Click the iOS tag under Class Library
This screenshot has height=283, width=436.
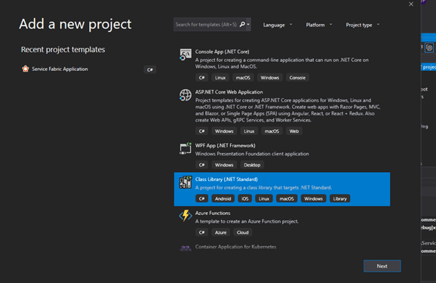(x=245, y=198)
